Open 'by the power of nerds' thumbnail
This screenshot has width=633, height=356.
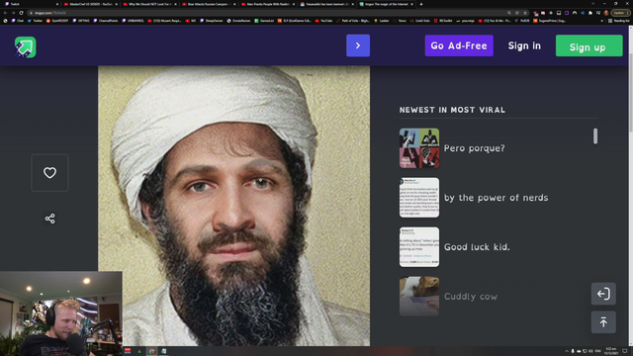click(419, 198)
